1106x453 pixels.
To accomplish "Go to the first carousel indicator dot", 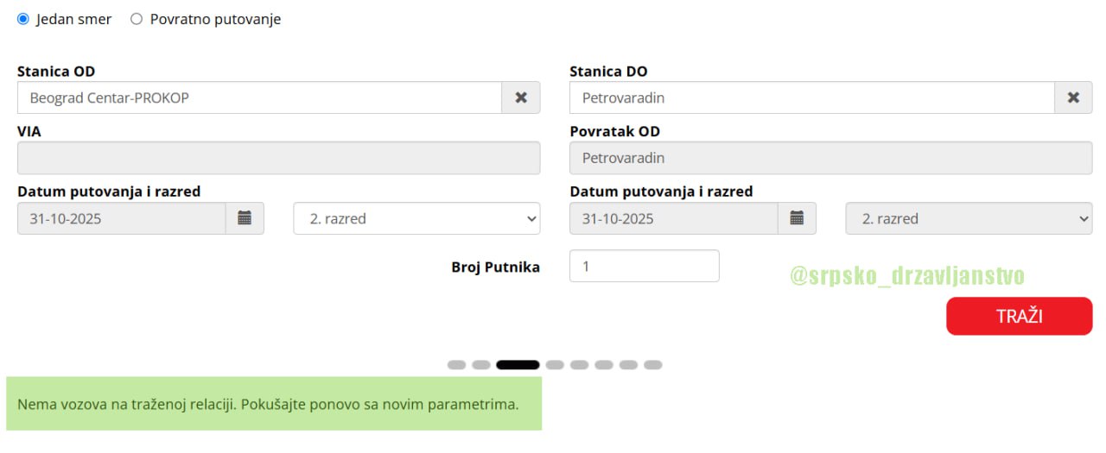I will point(456,365).
